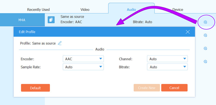Click Bitrate: Auto text in profile row

[x=143, y=22]
